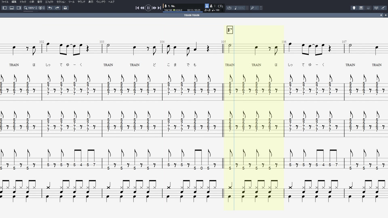Click bar number 102

point(42,42)
